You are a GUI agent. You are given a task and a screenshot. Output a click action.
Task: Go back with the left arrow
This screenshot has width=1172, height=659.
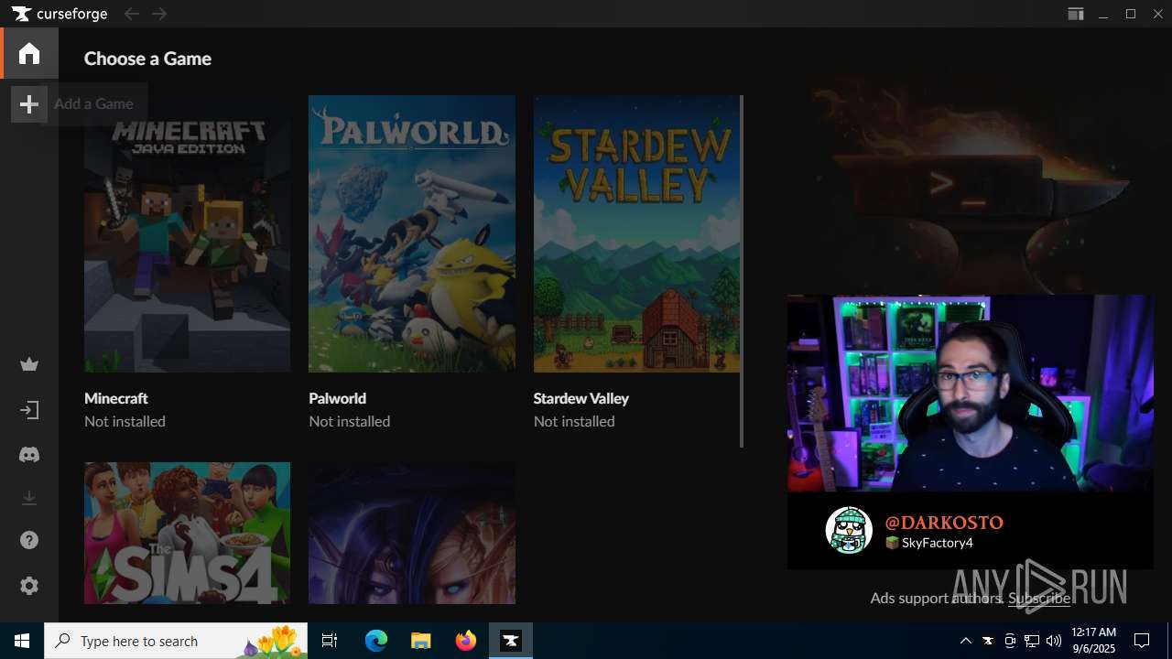132,14
